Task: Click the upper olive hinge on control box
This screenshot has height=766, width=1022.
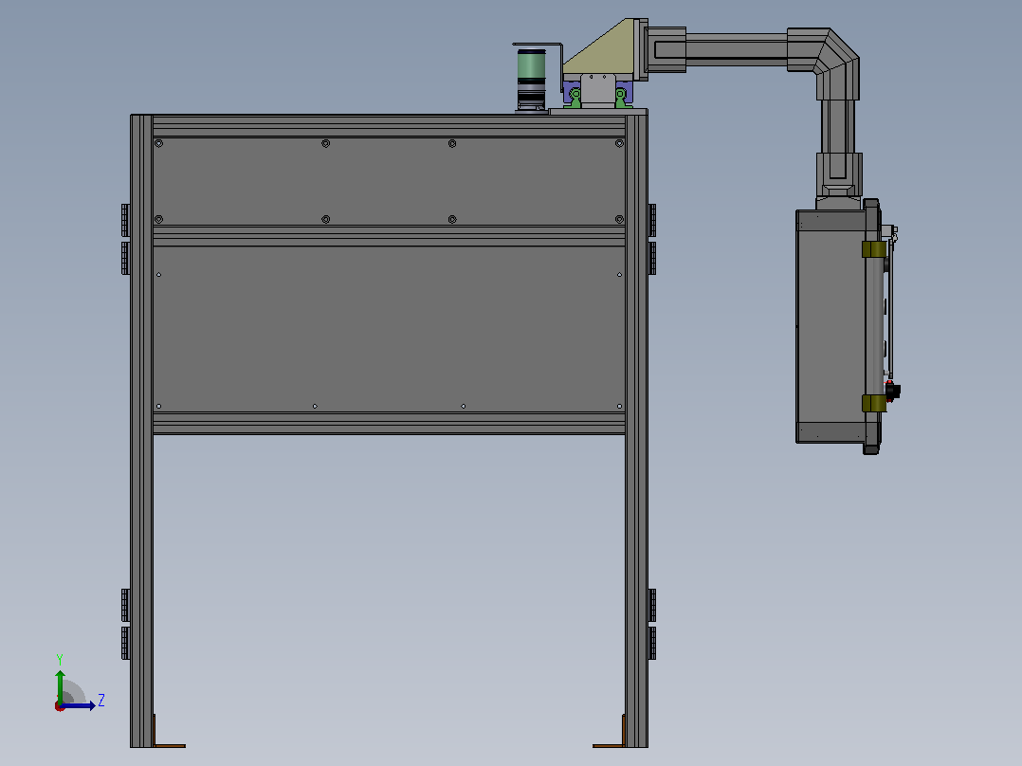Action: pos(873,249)
